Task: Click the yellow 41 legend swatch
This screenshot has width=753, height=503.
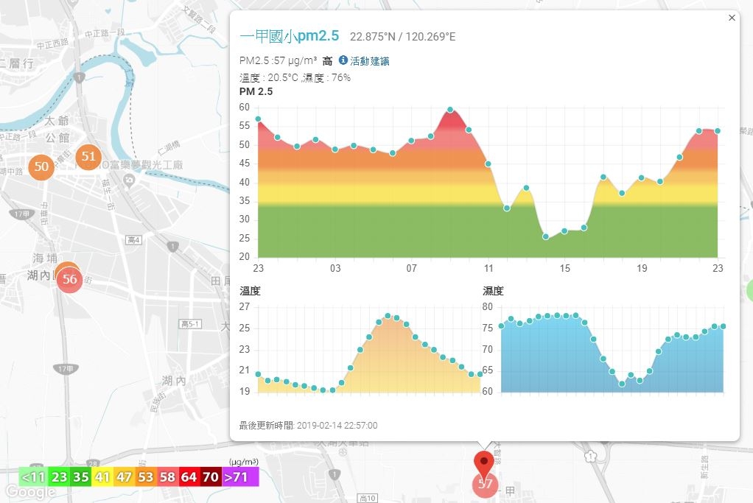Action: pos(102,477)
